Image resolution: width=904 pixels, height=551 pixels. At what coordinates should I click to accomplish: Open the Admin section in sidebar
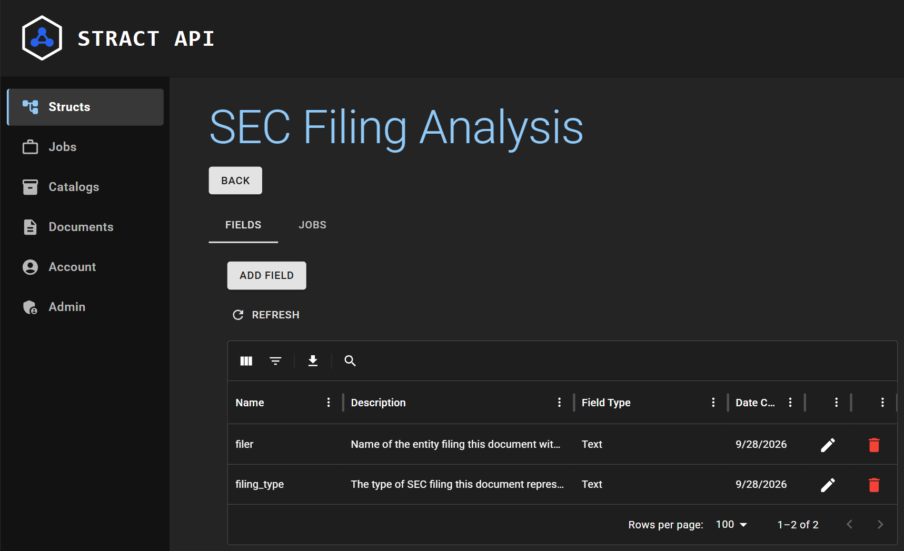coord(85,307)
